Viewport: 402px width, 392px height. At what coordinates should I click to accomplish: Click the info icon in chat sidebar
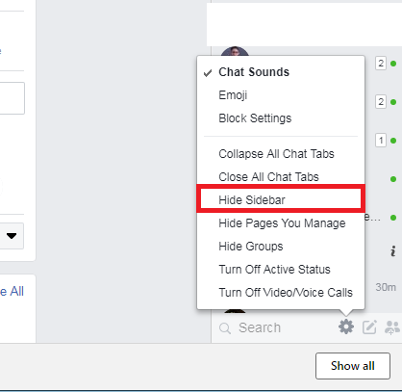(x=393, y=251)
